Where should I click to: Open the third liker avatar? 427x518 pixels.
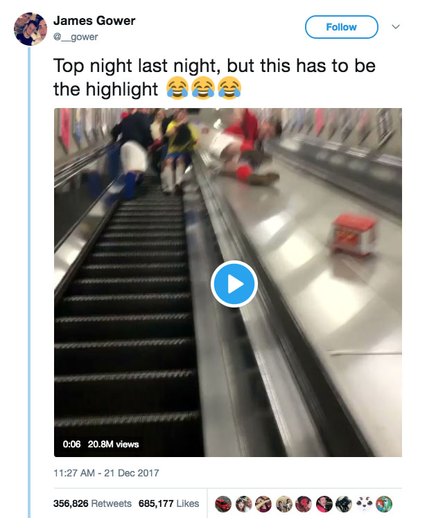click(x=263, y=504)
